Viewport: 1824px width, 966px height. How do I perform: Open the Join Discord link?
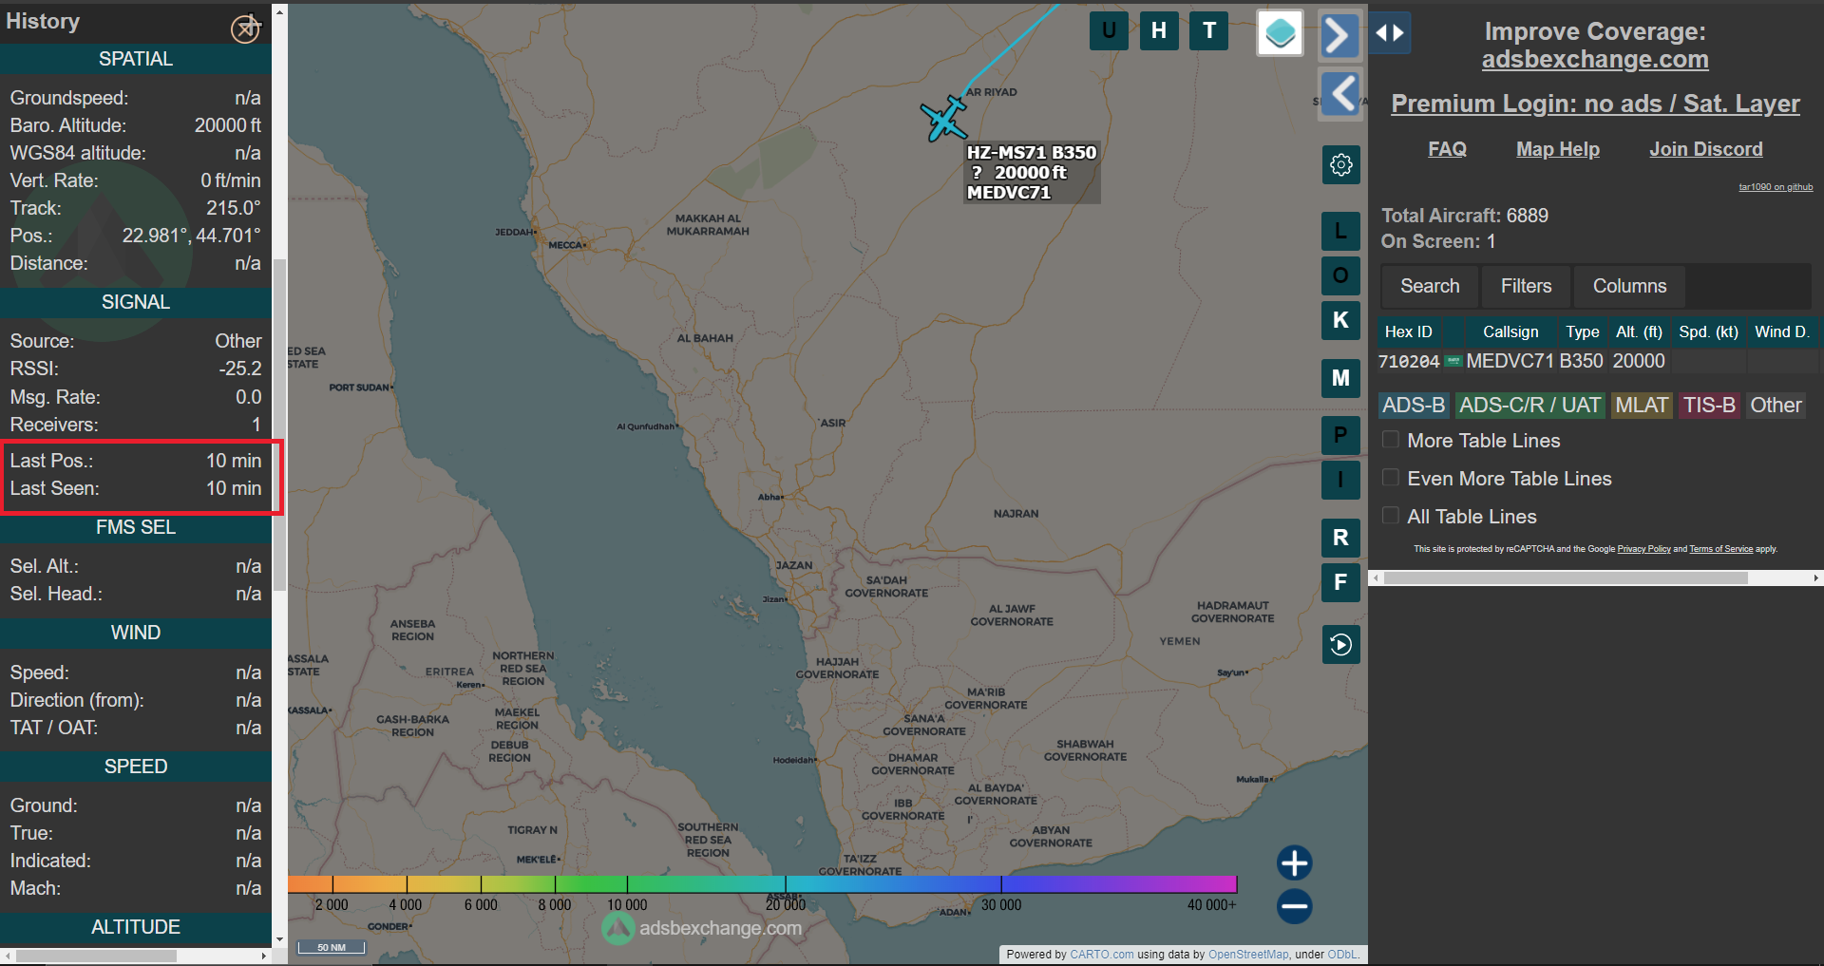[1705, 149]
